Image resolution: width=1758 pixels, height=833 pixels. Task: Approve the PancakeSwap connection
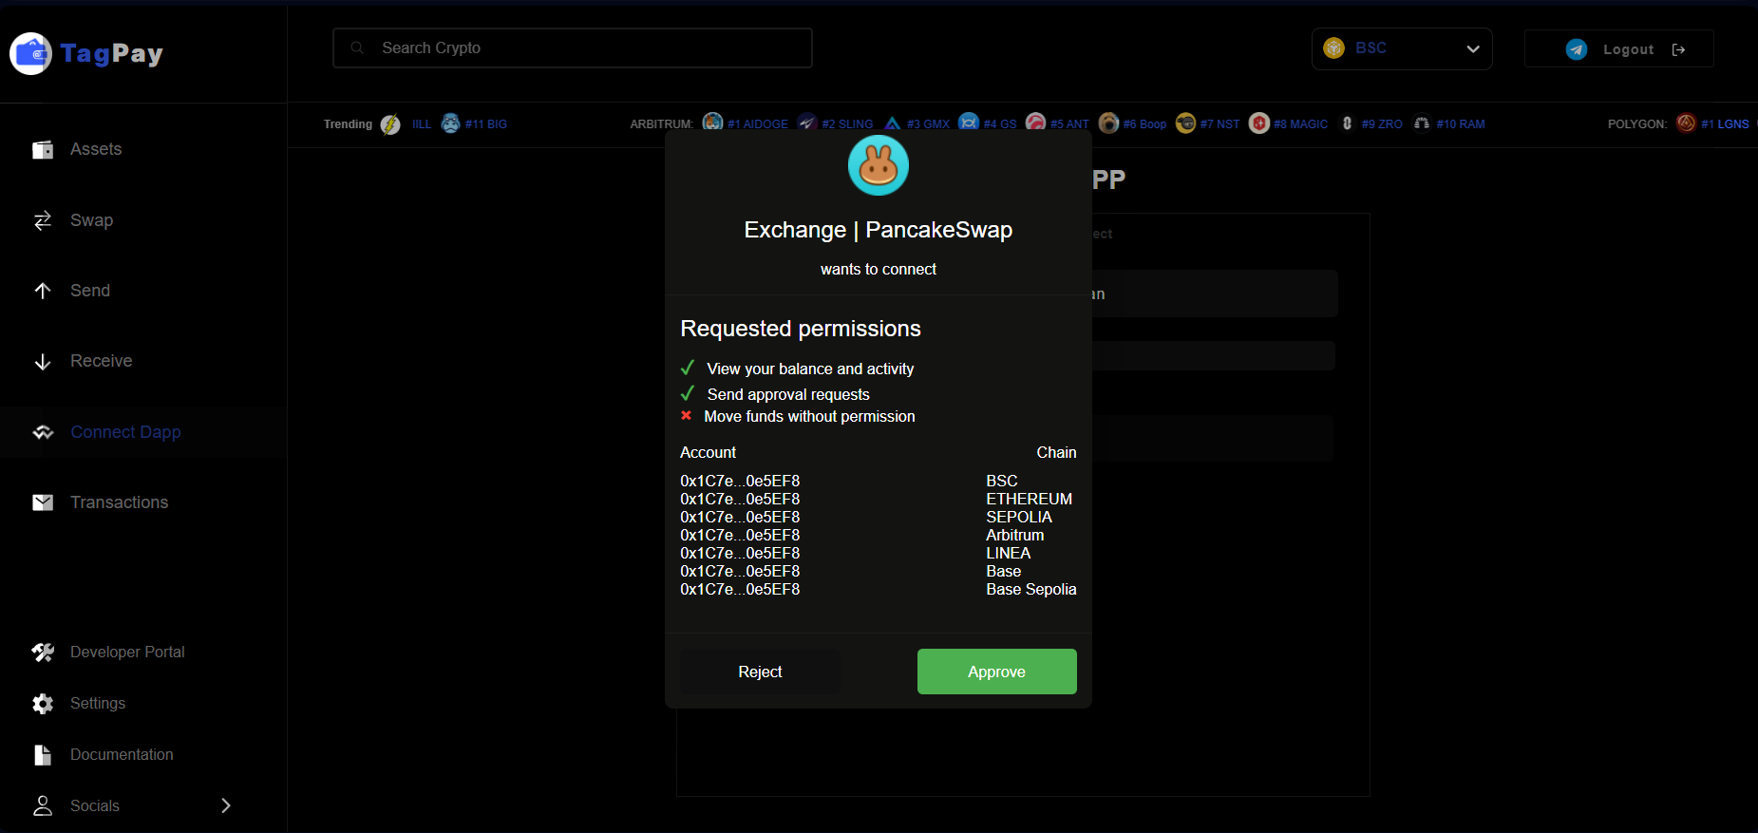click(x=996, y=672)
